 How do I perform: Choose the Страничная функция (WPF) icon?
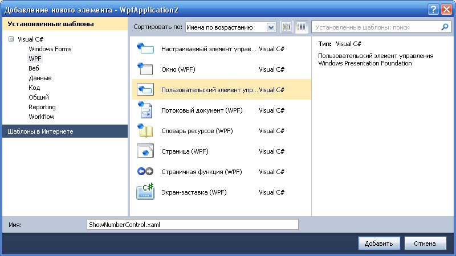tap(145, 172)
